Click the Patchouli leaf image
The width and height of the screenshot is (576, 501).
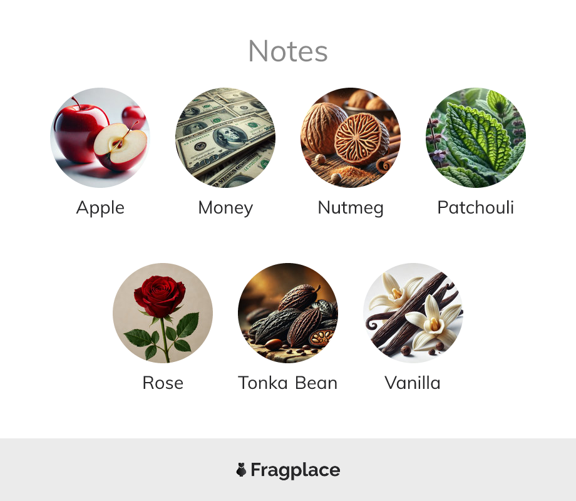pos(476,138)
